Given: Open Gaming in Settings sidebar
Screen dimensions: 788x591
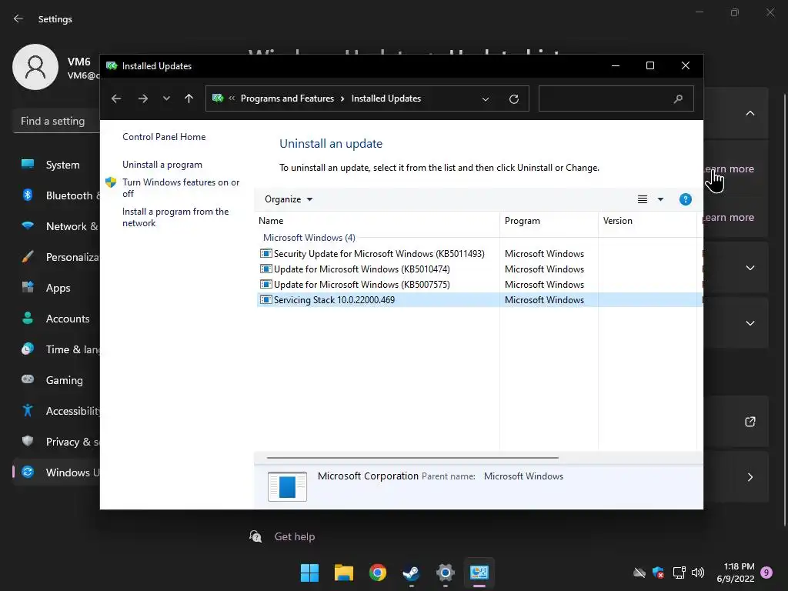Looking at the screenshot, I should (x=56, y=380).
